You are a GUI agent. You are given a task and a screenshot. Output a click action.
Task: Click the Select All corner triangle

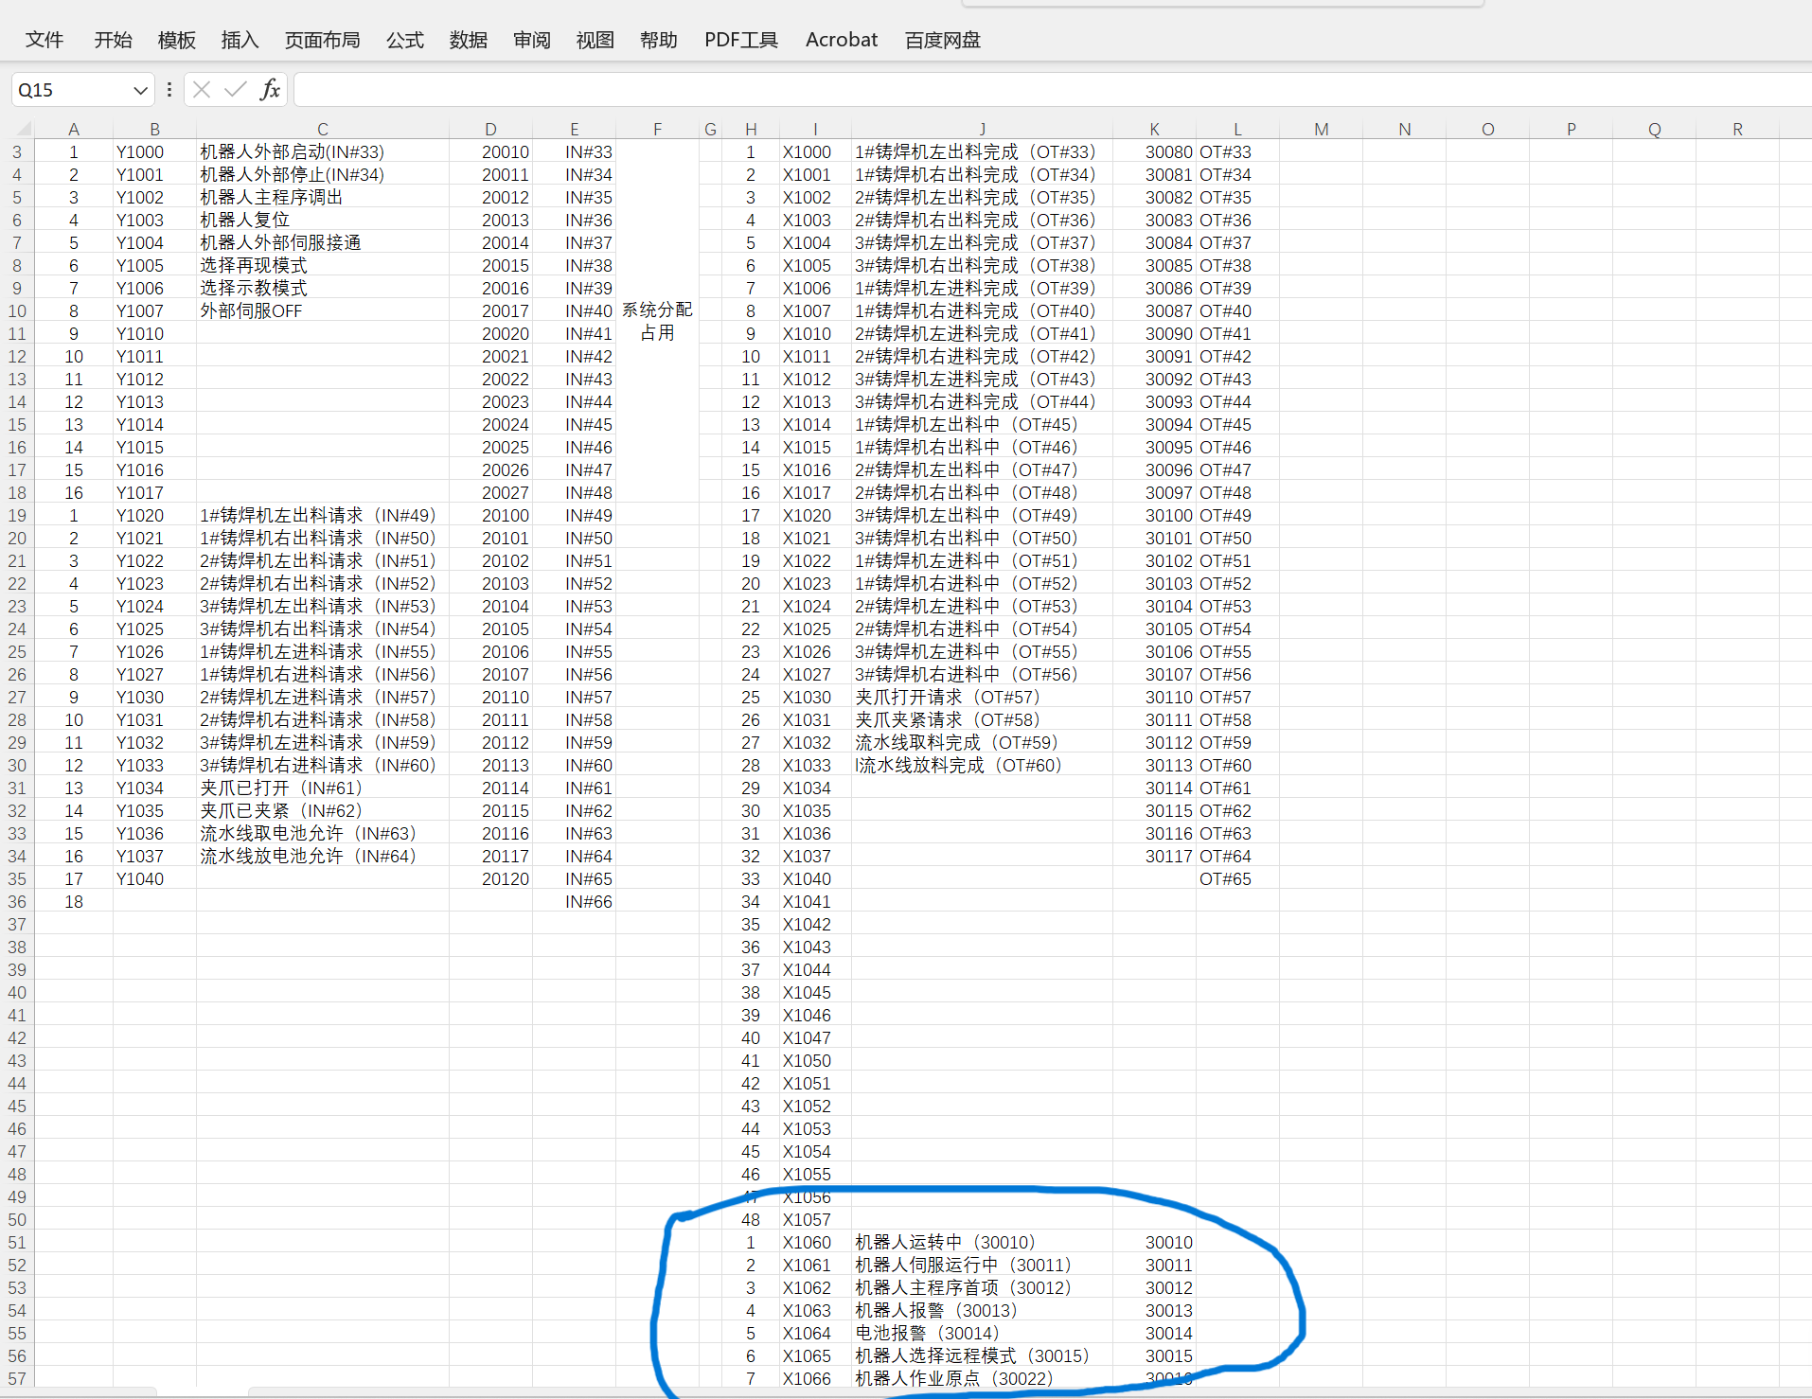click(x=23, y=129)
